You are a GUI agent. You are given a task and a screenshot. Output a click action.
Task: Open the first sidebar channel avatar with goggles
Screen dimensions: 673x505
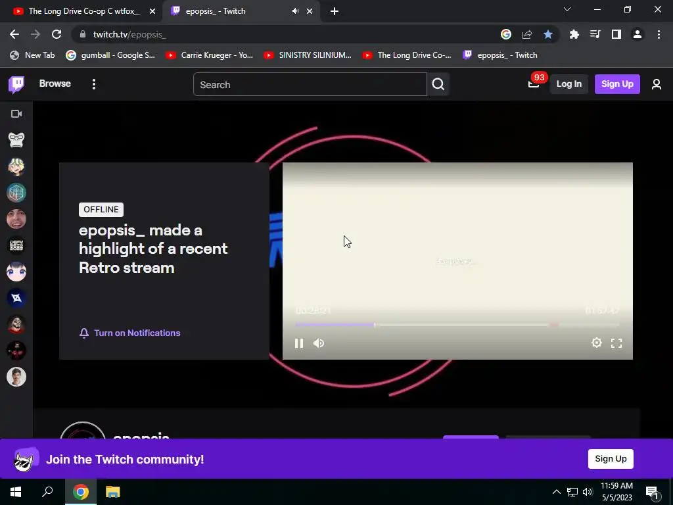[x=16, y=140]
